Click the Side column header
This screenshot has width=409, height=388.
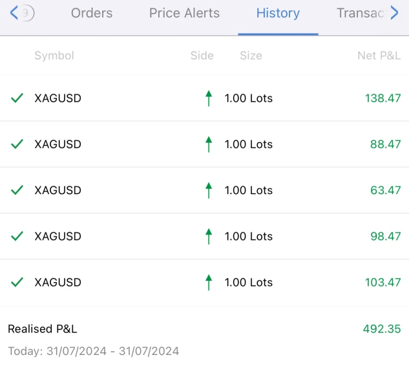(202, 56)
